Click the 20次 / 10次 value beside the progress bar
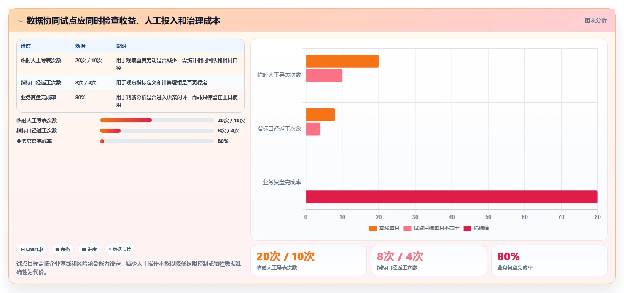 [x=231, y=120]
